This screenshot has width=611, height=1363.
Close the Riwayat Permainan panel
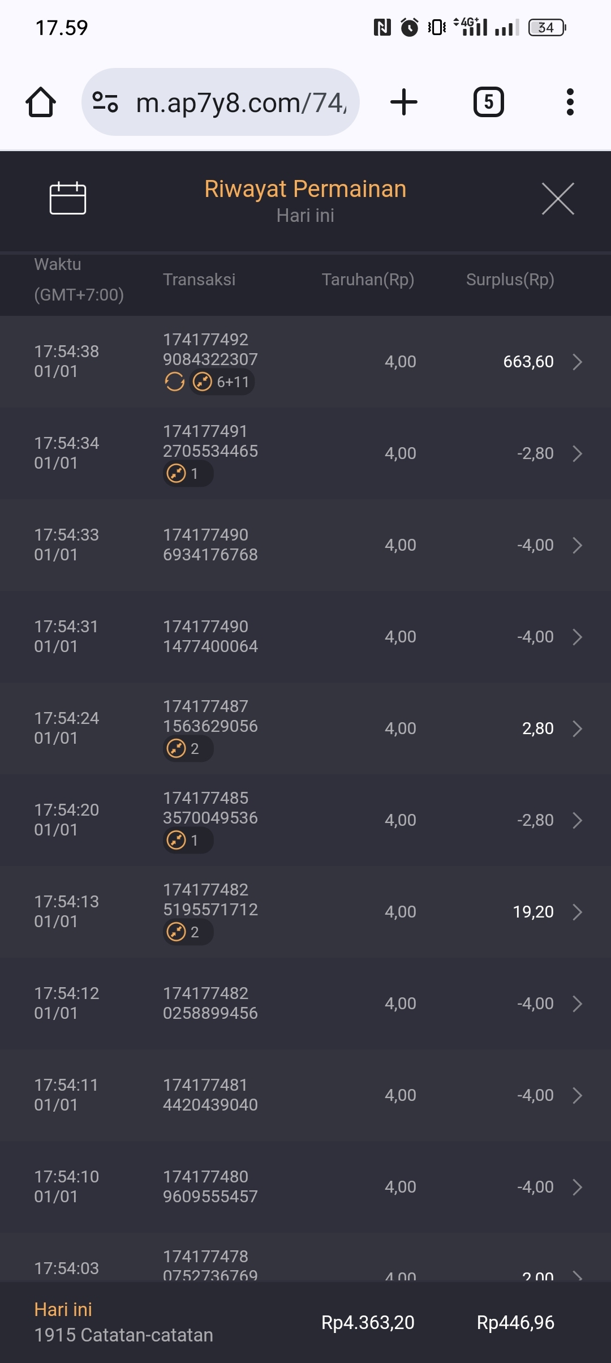click(558, 199)
